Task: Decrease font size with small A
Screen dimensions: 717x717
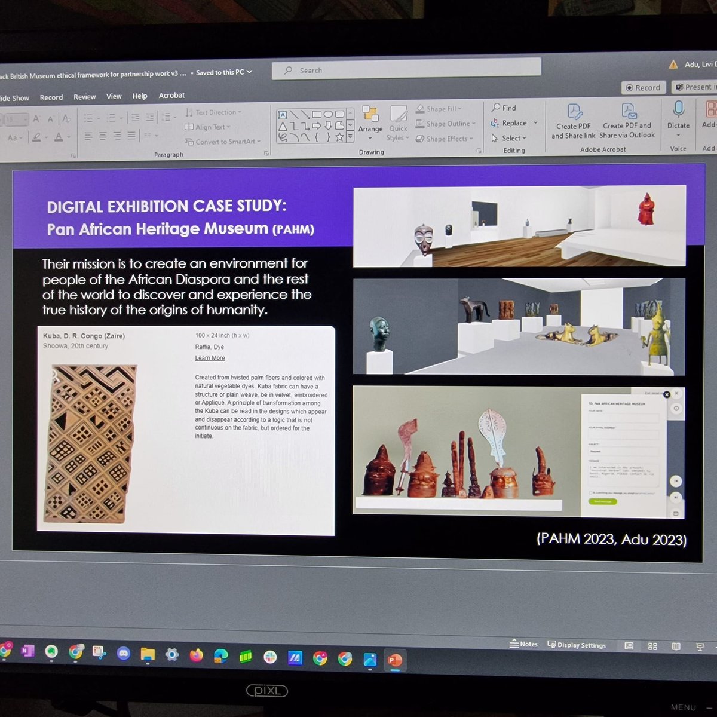Action: coord(50,119)
